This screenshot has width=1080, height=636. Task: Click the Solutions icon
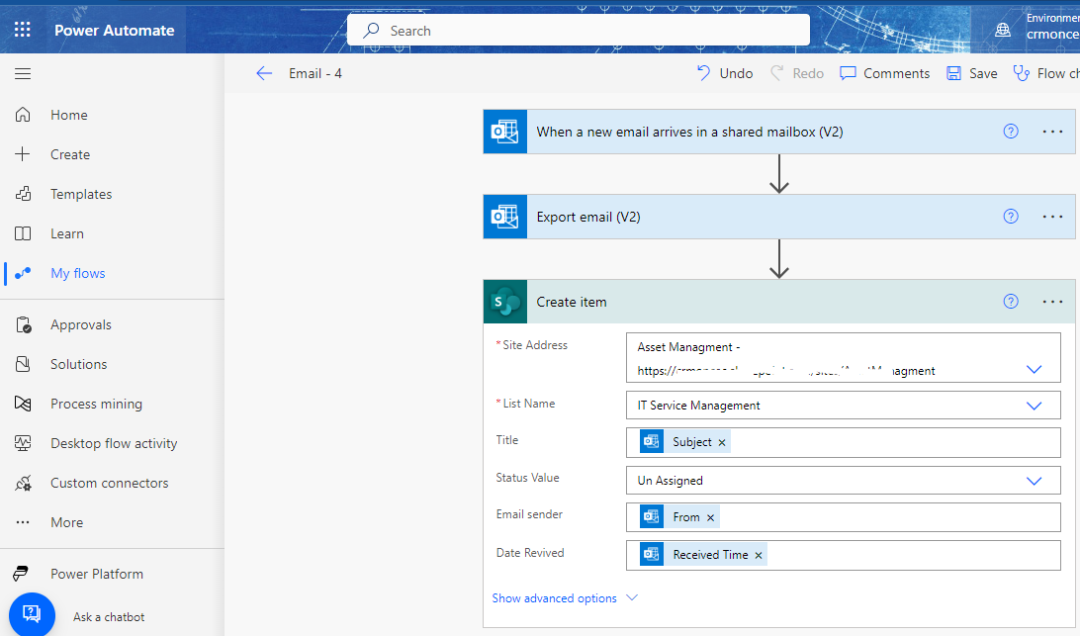[23, 364]
